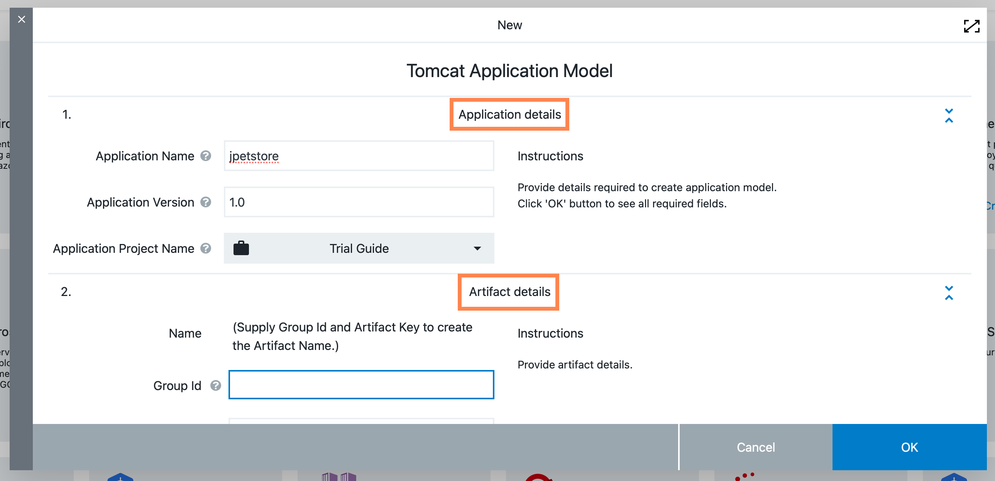
Task: Click the close X icon on the dialog
Action: (x=21, y=18)
